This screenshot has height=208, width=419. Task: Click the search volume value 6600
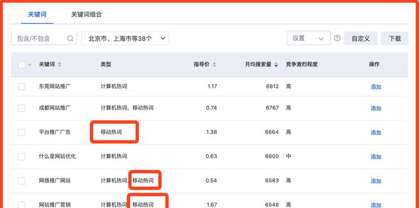pos(272,157)
